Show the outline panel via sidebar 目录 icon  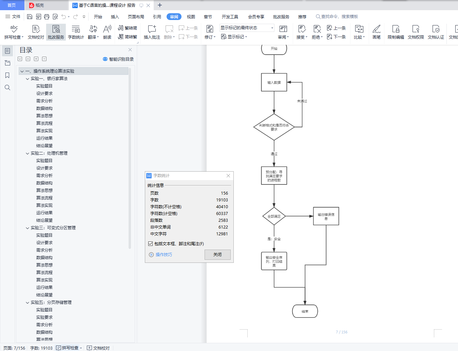[x=7, y=51]
